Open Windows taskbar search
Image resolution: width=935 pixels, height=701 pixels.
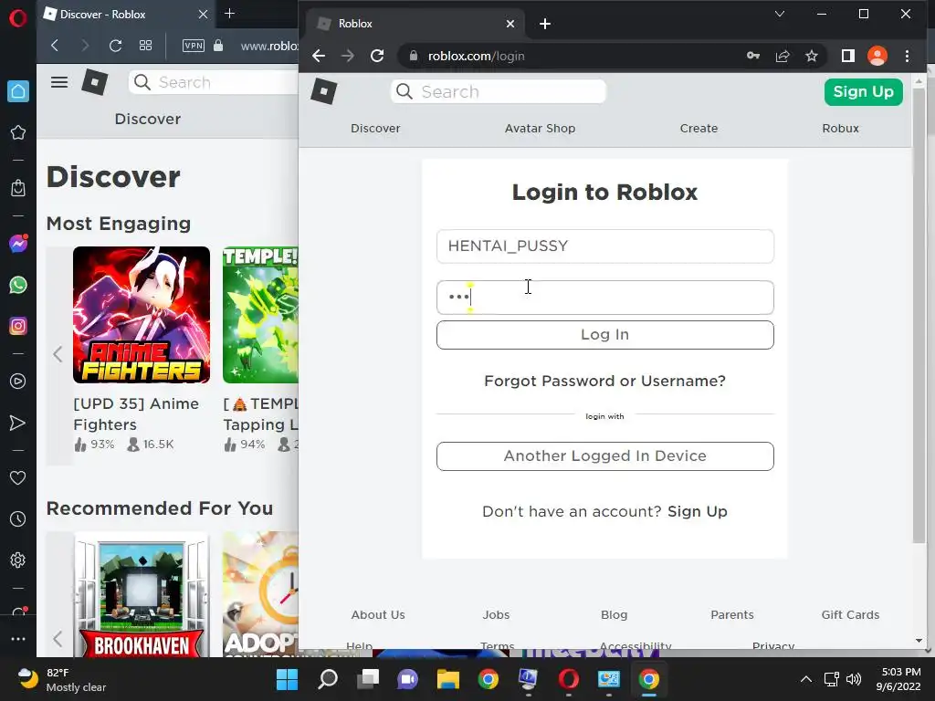328,679
